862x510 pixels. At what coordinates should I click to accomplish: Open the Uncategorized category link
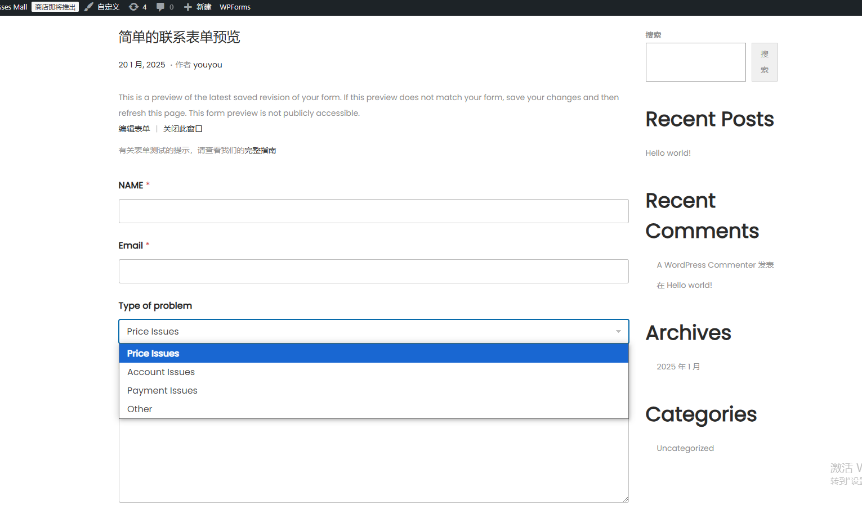[x=685, y=448]
